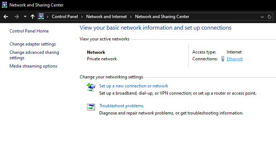Screen dimensions: 276x156
Task: Select Network and Sharing Center breadcrumb
Action: (x=162, y=17)
